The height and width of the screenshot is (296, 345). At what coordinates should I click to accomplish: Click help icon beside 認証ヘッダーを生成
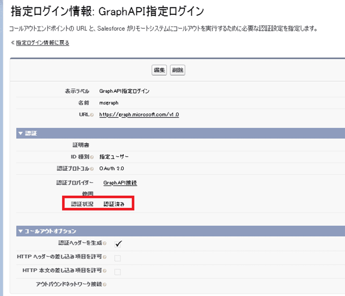[x=105, y=243]
